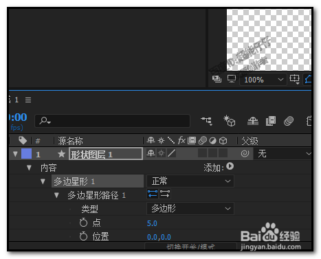This screenshot has height=259, width=321.
Task: Click shy switch column header icon
Action: (x=151, y=140)
